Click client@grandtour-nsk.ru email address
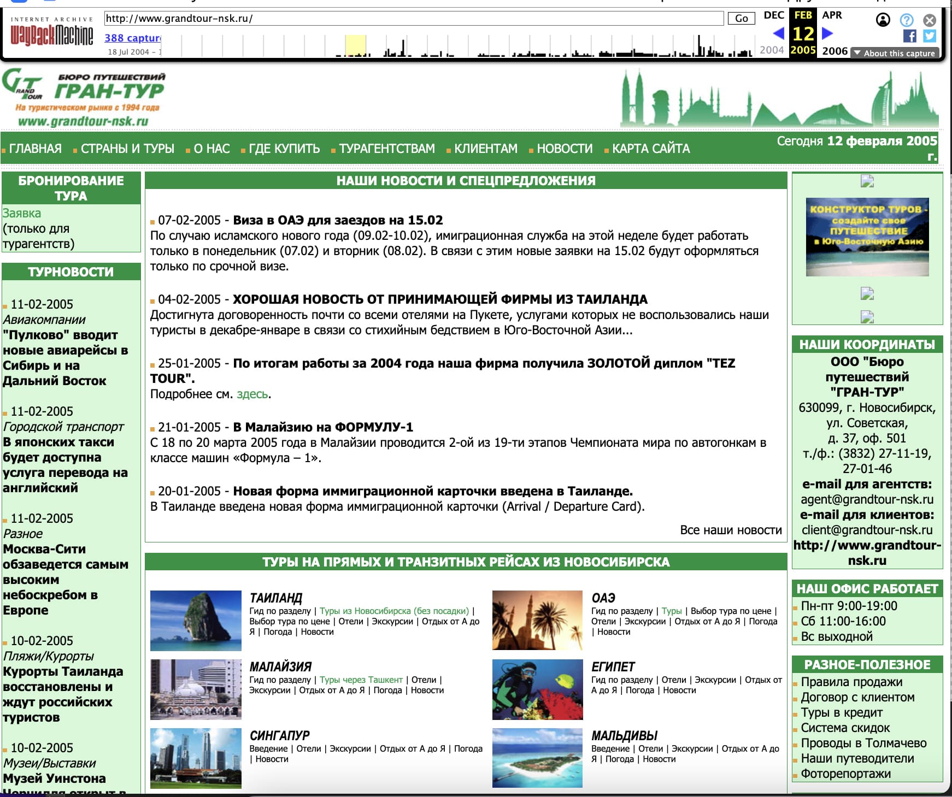 tap(867, 530)
